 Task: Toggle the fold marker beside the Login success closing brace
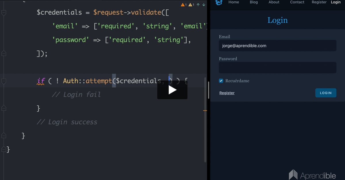pyautogui.click(x=3, y=136)
